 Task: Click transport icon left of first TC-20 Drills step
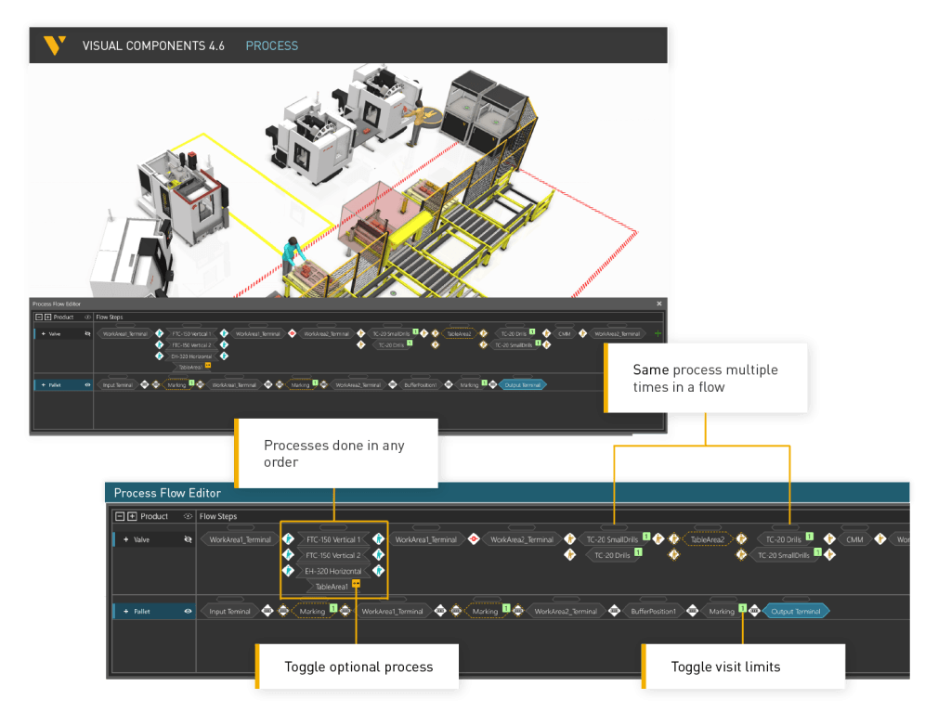(x=569, y=555)
